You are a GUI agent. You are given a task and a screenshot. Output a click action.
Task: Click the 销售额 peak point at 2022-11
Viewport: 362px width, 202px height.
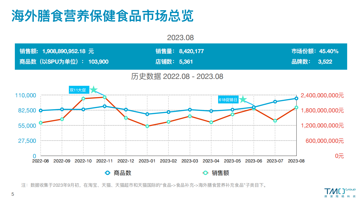[104, 97]
